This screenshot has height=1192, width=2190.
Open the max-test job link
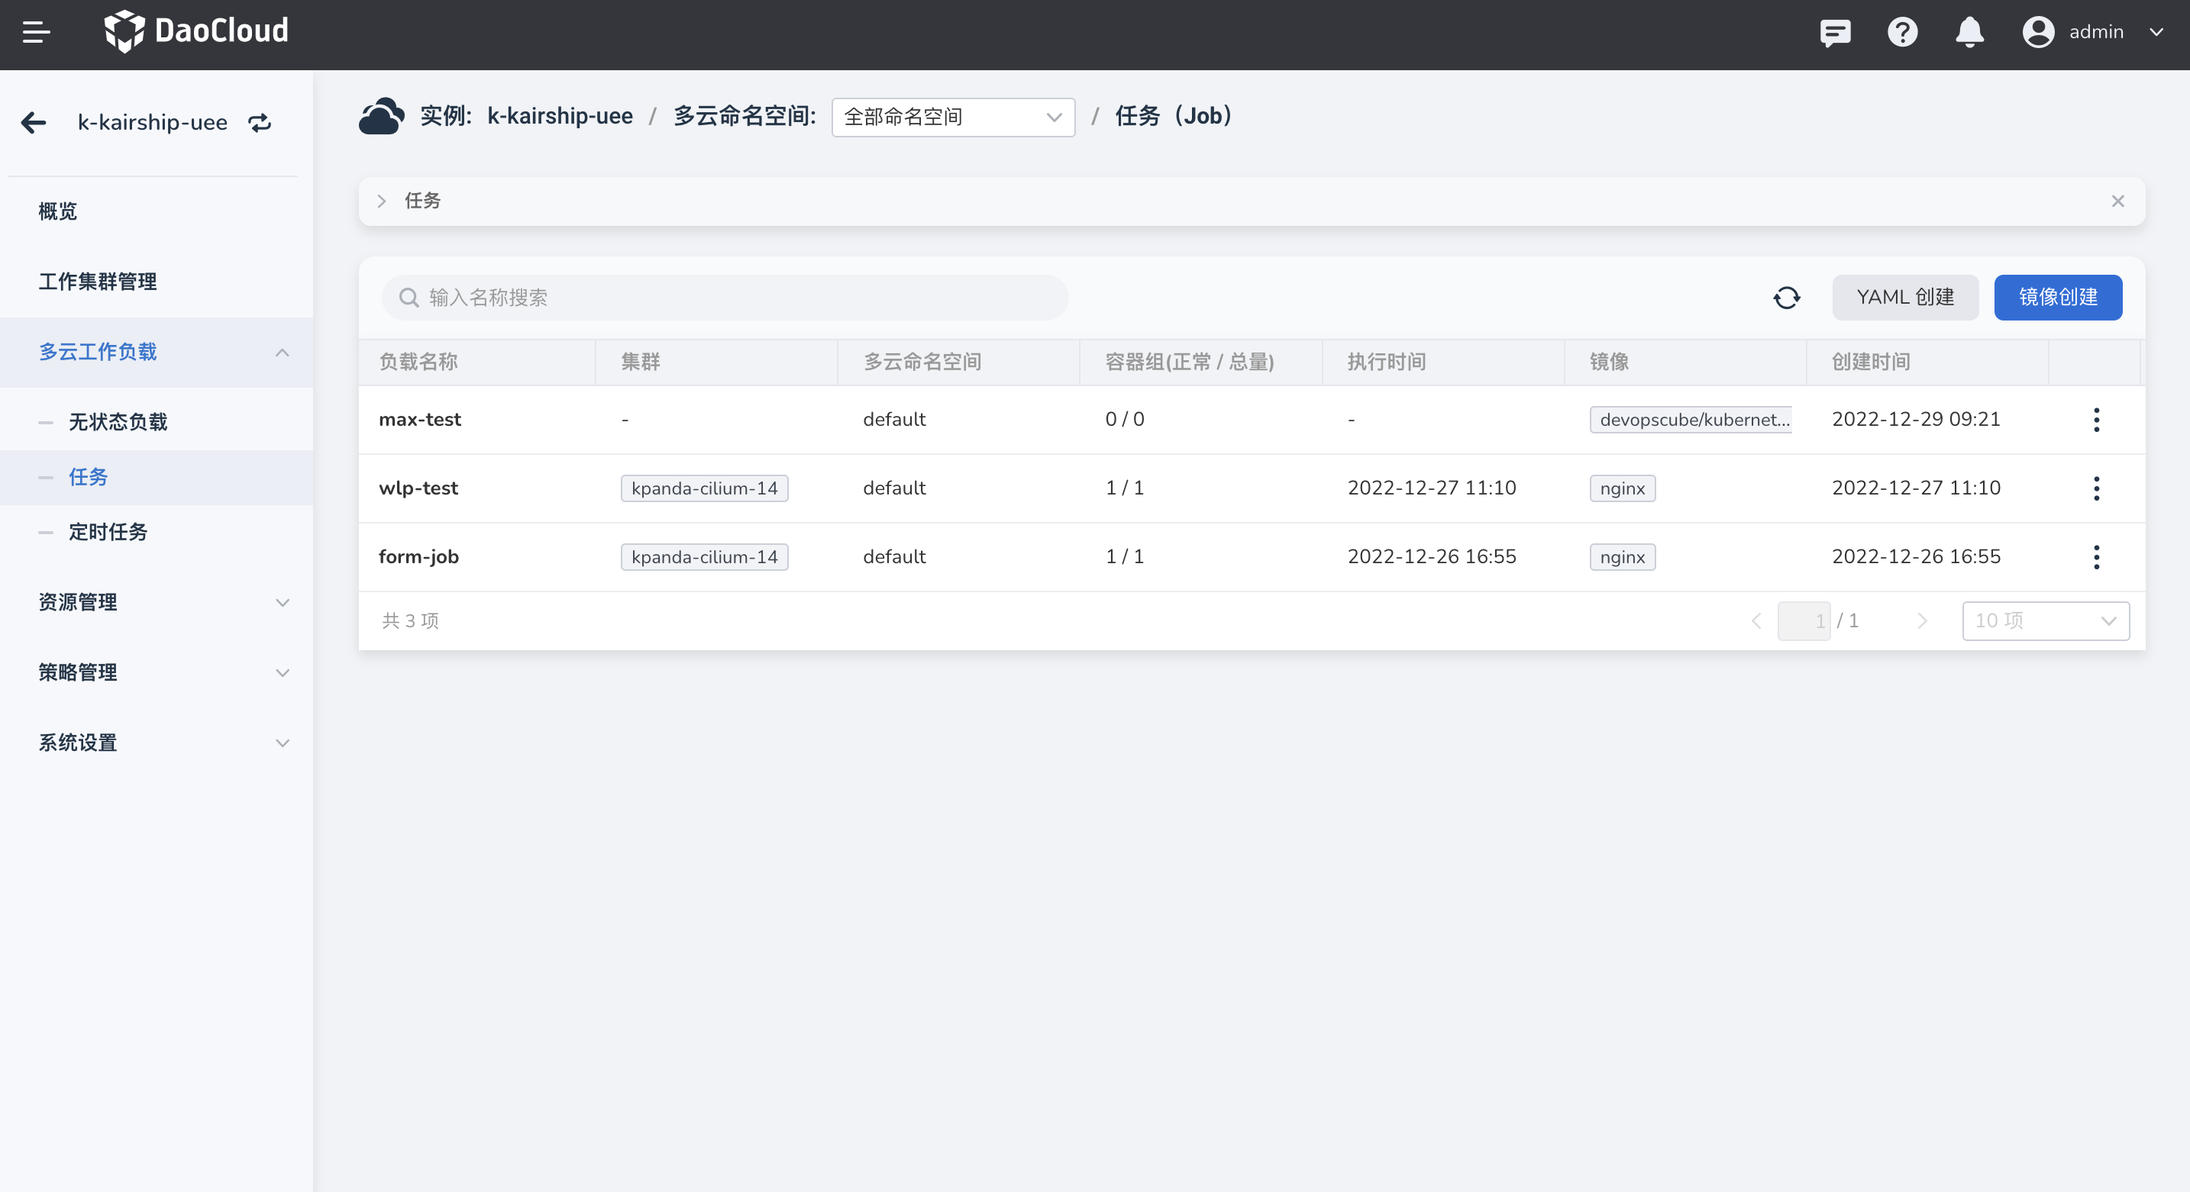tap(420, 420)
